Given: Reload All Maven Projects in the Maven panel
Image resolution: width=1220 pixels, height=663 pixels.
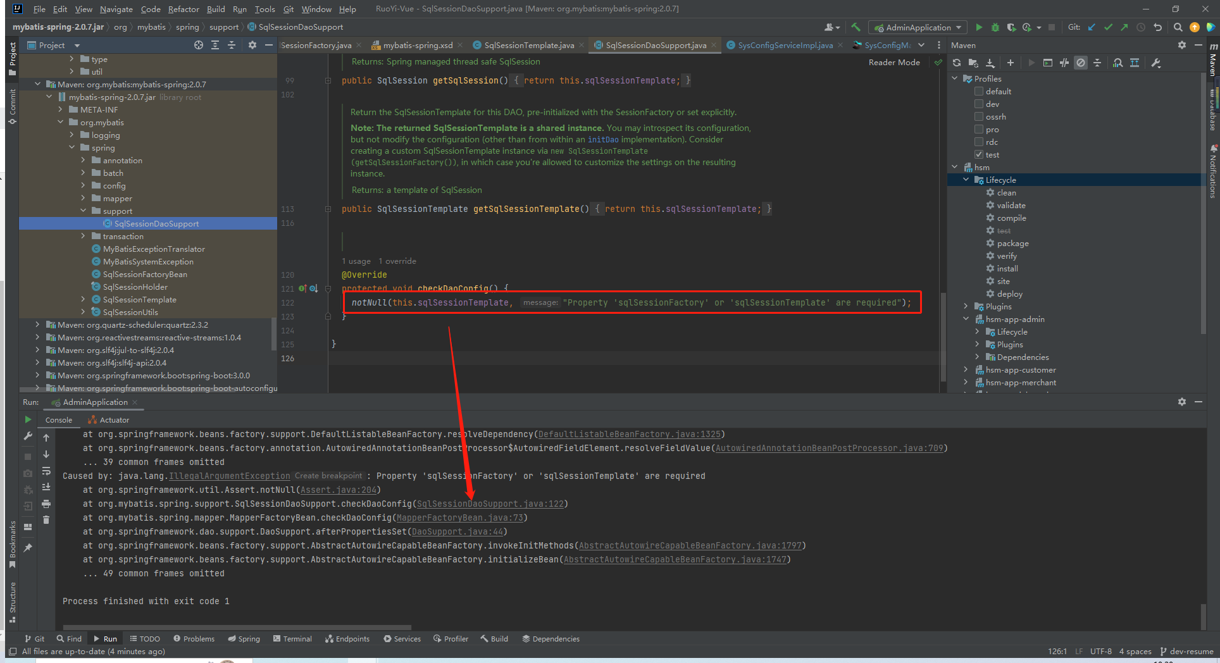Looking at the screenshot, I should pyautogui.click(x=956, y=63).
